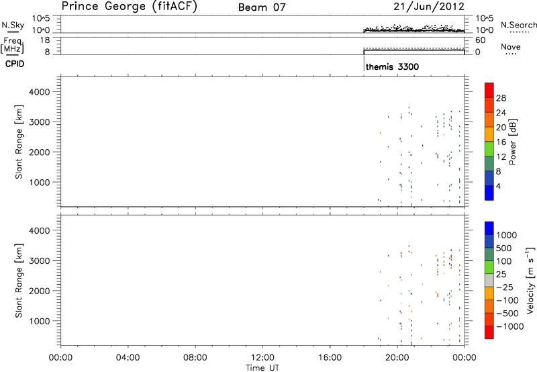The width and height of the screenshot is (537, 372).
Task: Click the 'CPID' row label
Action: 15,64
